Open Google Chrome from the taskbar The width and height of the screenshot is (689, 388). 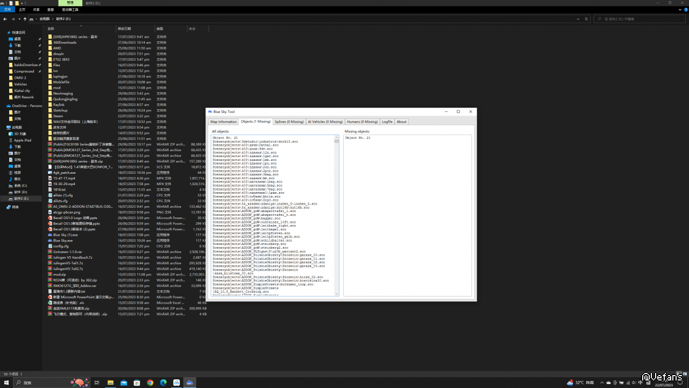(150, 383)
